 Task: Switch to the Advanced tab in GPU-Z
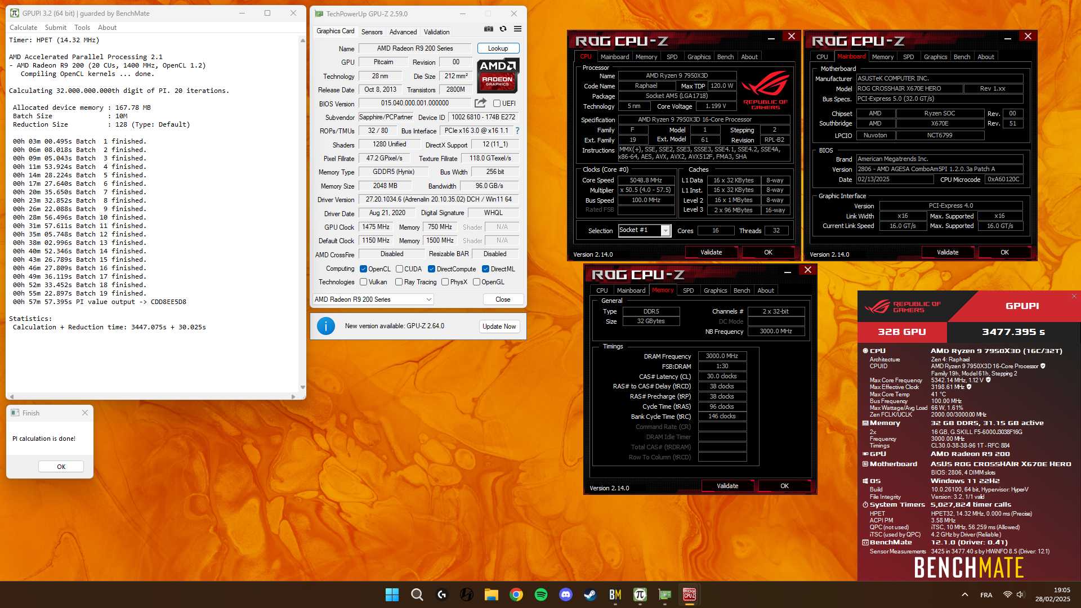403,32
